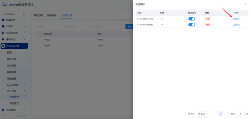Image resolution: width=250 pixels, height=119 pixels.
Task: Switch to the 基础软件 tab
Action: click(x=52, y=15)
